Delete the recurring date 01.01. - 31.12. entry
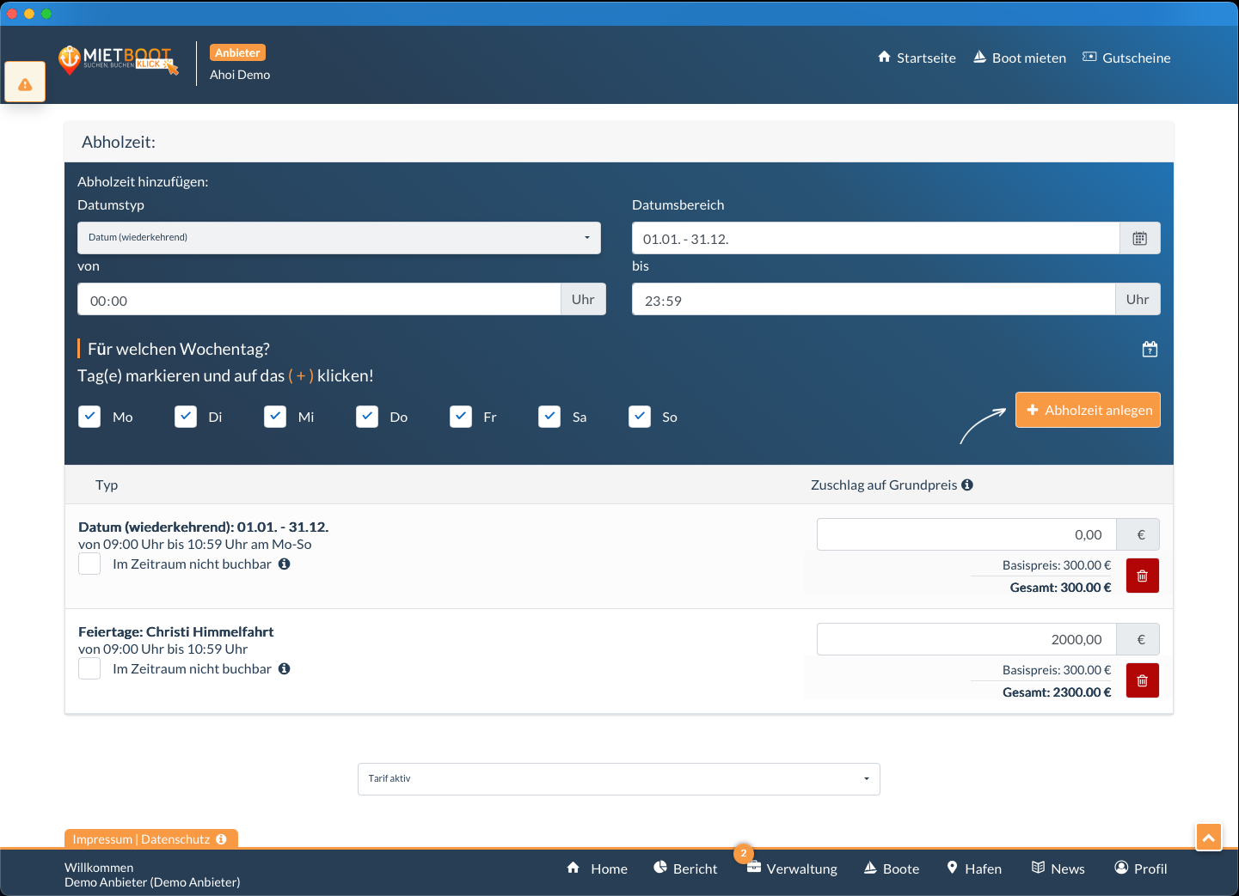 1142,576
